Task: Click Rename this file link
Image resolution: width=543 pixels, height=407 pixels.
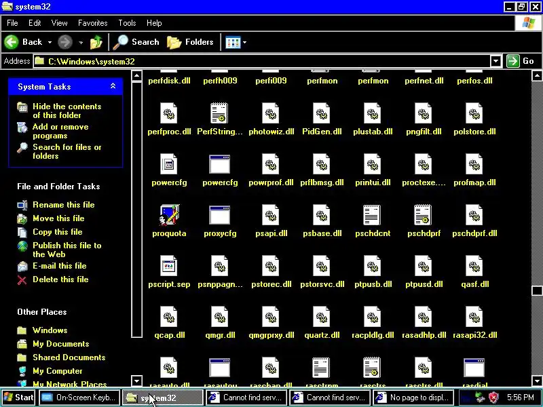Action: click(x=63, y=205)
